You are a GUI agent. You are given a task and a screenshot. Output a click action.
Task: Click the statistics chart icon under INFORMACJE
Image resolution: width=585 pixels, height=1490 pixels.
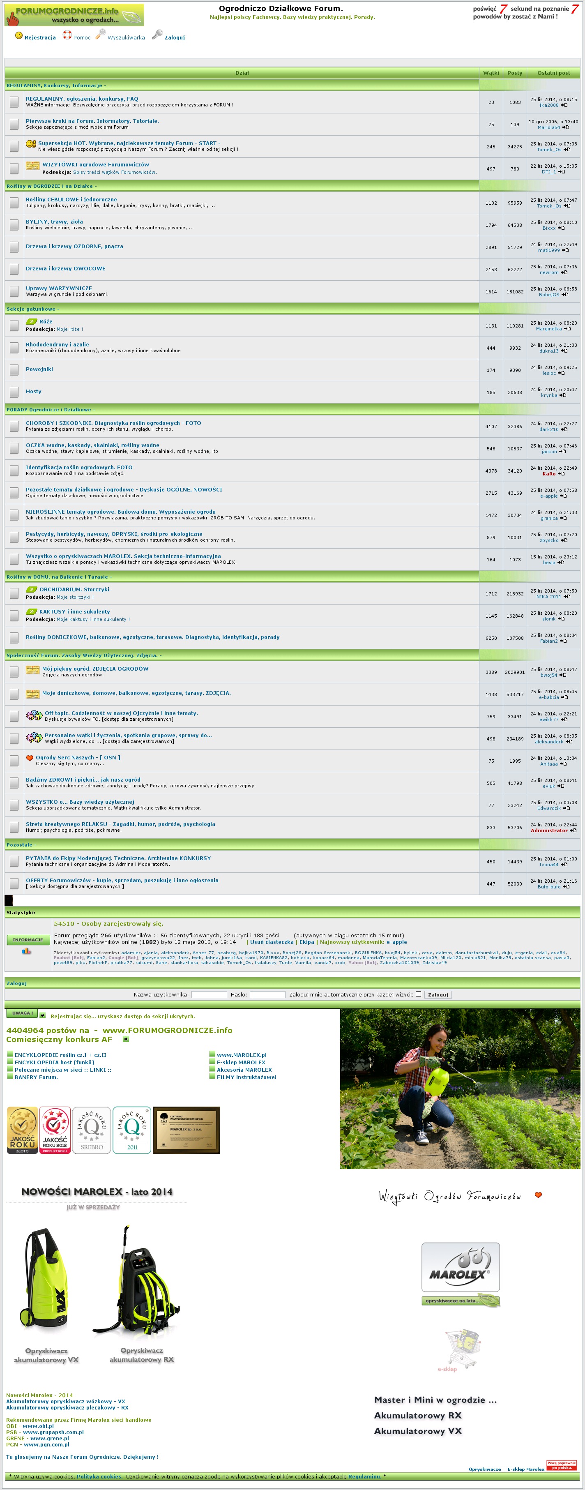(x=27, y=951)
